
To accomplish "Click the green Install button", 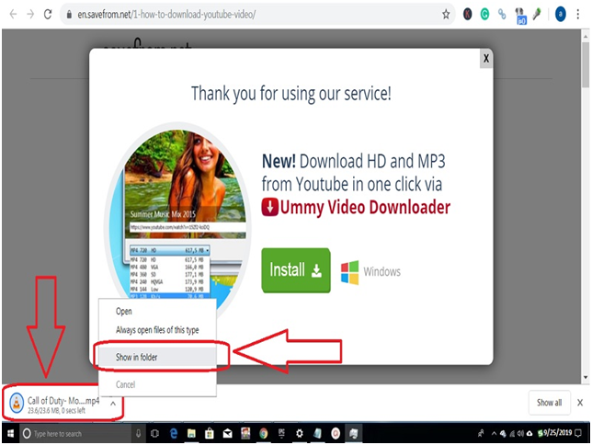I will click(296, 270).
